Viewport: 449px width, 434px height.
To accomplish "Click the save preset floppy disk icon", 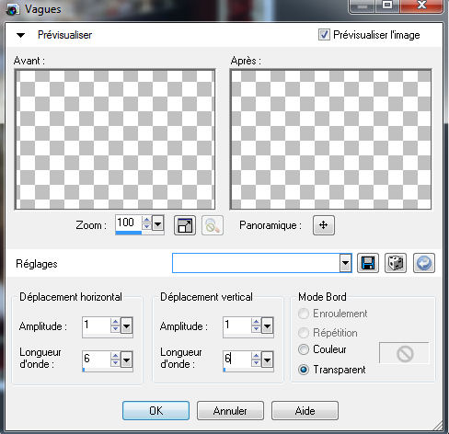I will pyautogui.click(x=368, y=263).
